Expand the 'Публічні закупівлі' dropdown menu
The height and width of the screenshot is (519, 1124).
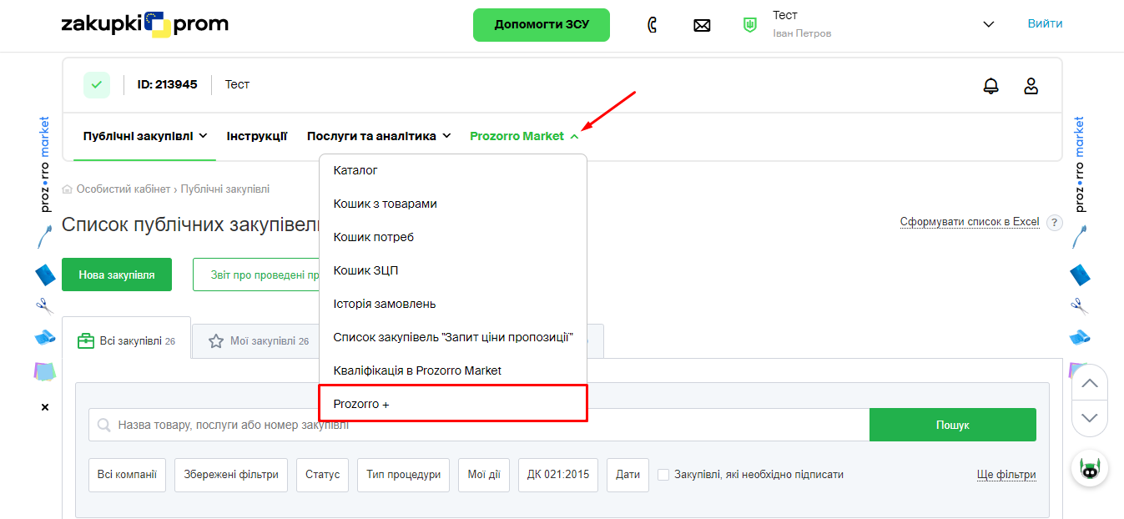point(145,136)
